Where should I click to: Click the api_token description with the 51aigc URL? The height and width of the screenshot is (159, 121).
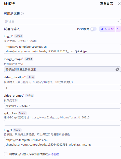click(x=47, y=117)
